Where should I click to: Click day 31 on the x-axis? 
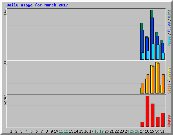[162, 131]
